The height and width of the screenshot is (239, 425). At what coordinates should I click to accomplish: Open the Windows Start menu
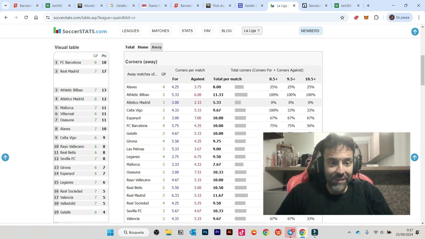pos(110,232)
